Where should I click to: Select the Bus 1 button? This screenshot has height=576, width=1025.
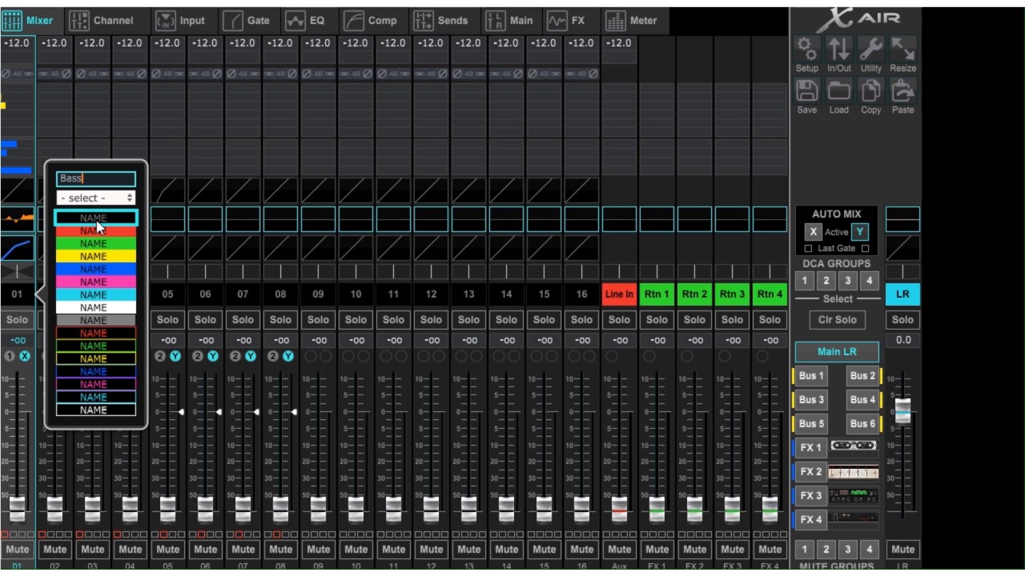tap(810, 375)
